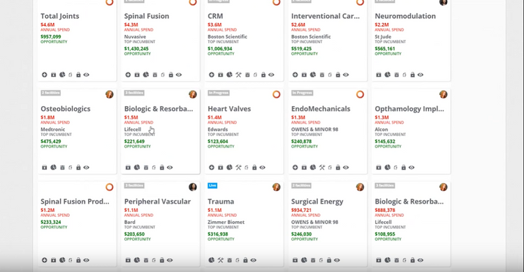This screenshot has width=524, height=272.
Task: Click orange status ring on Spinal Fusion Prod... card
Action: (x=109, y=187)
